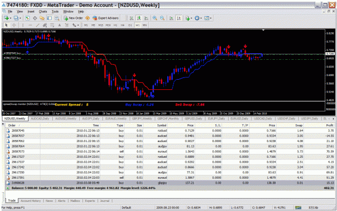This screenshot has height=211, width=337.
Task: Open the Experts terminal tab
Action: pyautogui.click(x=90, y=201)
